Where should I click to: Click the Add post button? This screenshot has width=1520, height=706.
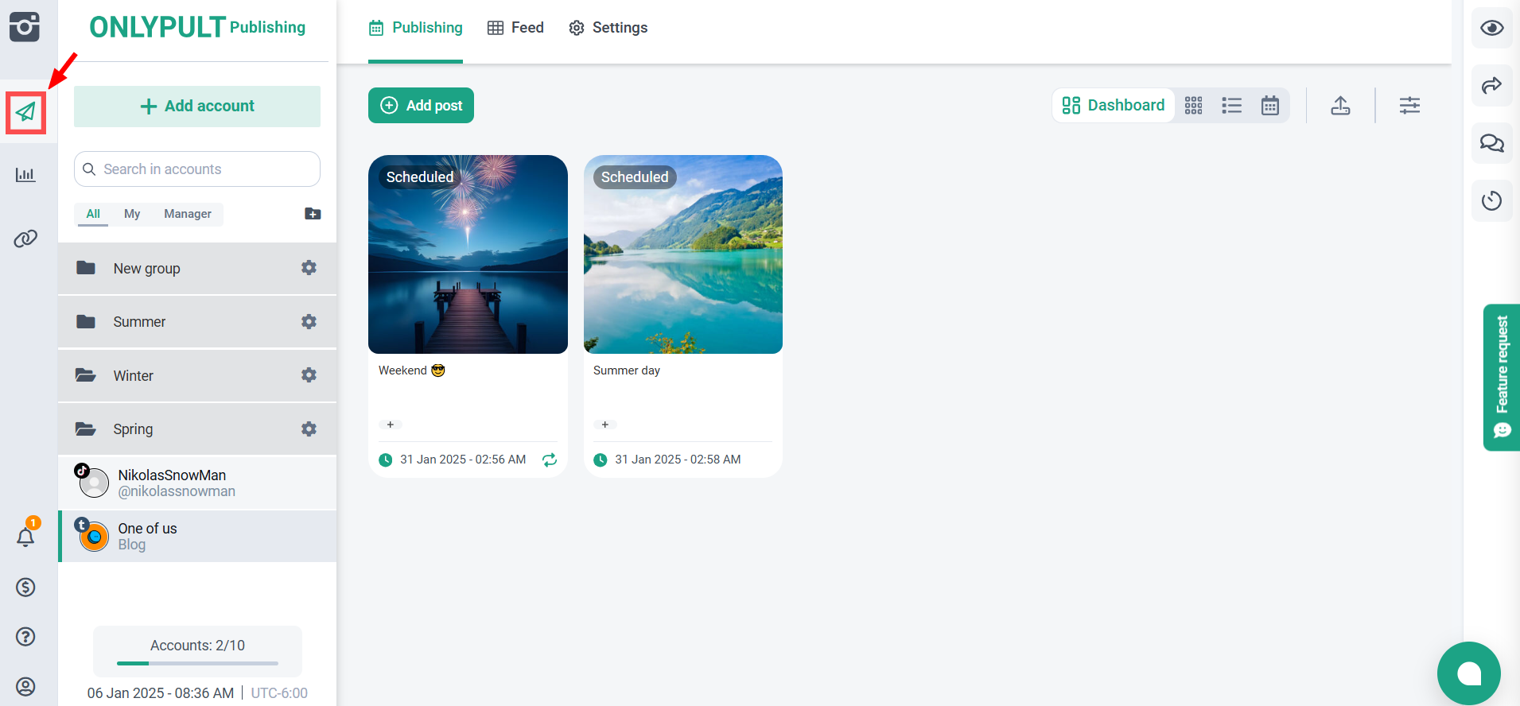(421, 106)
